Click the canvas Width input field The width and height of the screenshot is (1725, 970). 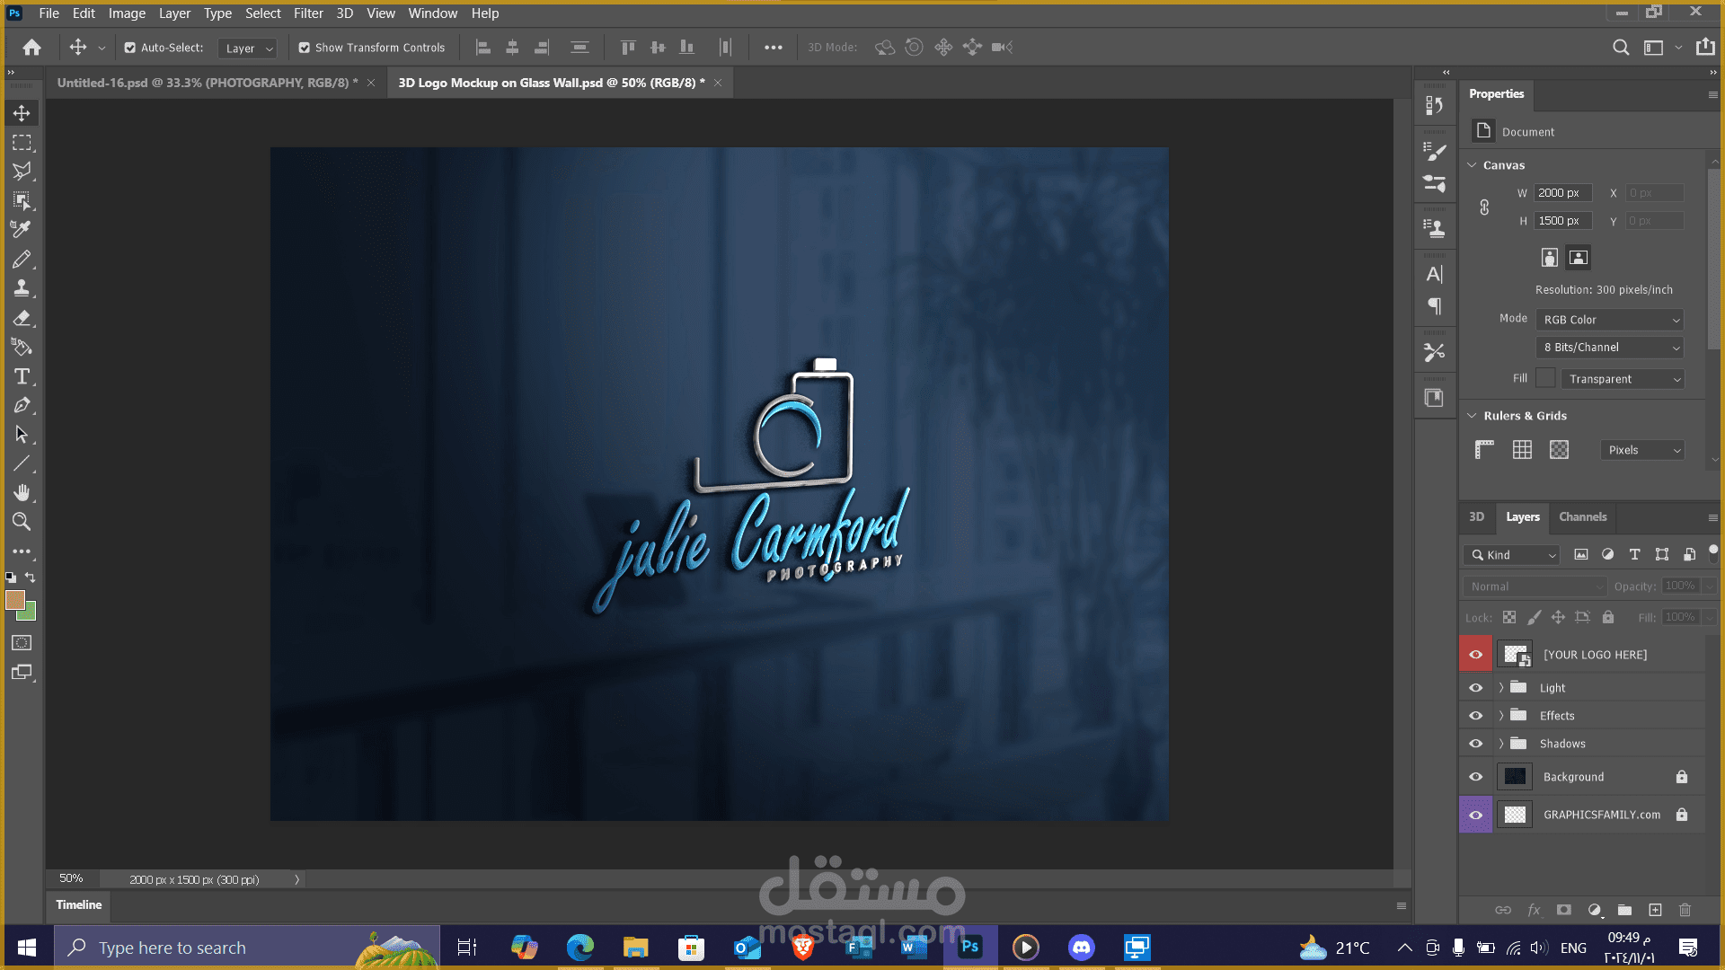coord(1561,193)
